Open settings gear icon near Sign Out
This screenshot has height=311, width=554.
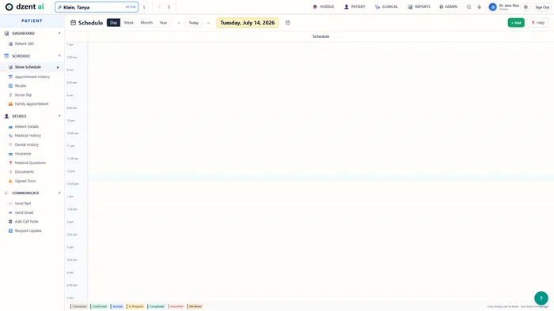[526, 7]
